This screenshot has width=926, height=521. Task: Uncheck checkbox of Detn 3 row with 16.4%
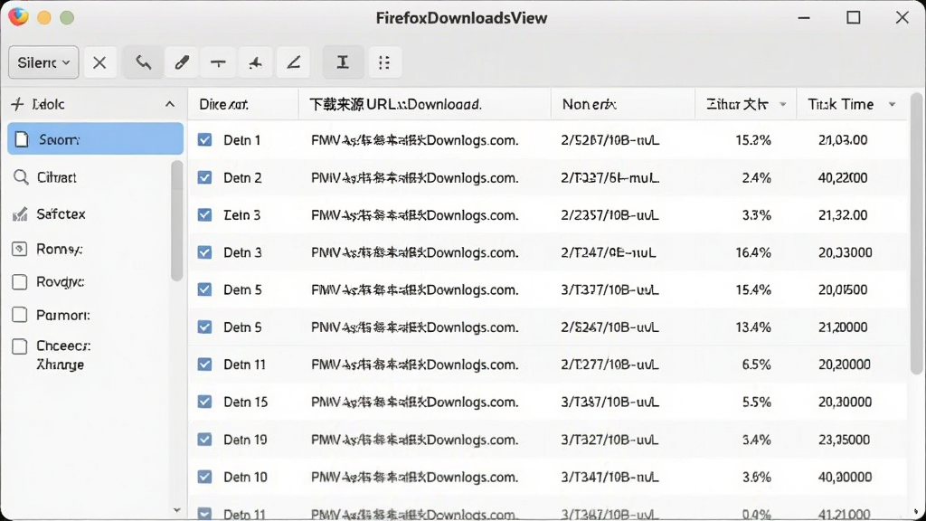tap(205, 252)
